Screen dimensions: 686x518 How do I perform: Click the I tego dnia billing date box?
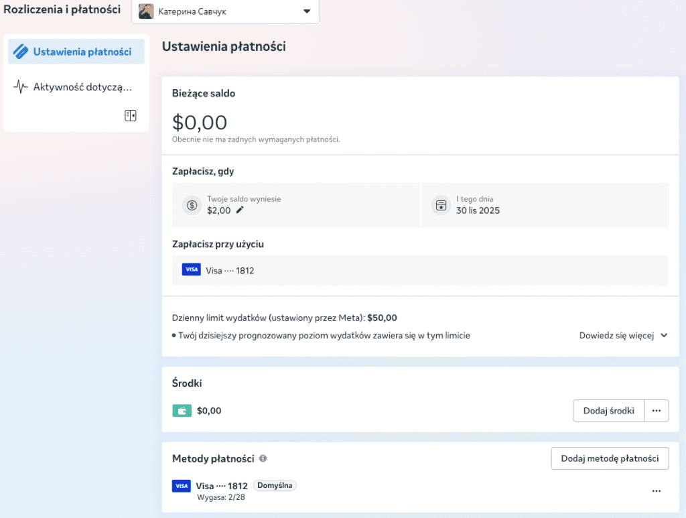click(x=545, y=205)
